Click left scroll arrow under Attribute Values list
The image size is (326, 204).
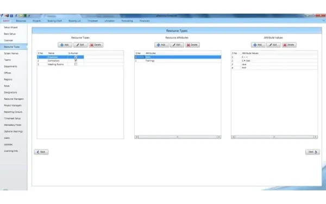[x=233, y=137]
